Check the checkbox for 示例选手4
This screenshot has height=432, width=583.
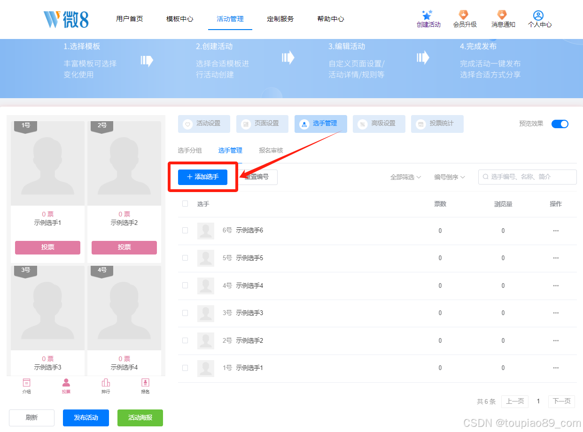click(x=185, y=285)
